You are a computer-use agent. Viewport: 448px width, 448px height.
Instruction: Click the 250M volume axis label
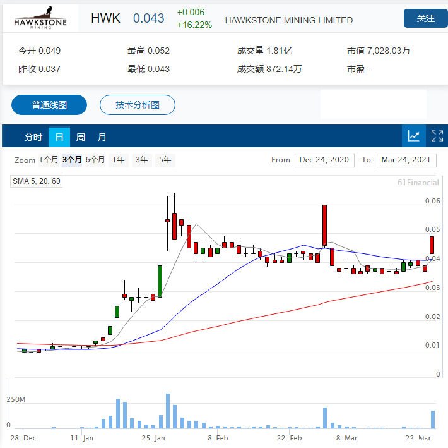point(16,399)
